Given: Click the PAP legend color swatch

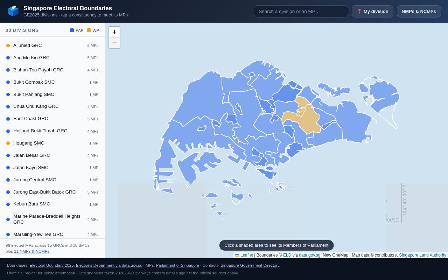Looking at the screenshot, I should 72,30.
